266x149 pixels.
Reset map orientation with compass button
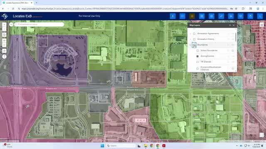click(x=4, y=57)
